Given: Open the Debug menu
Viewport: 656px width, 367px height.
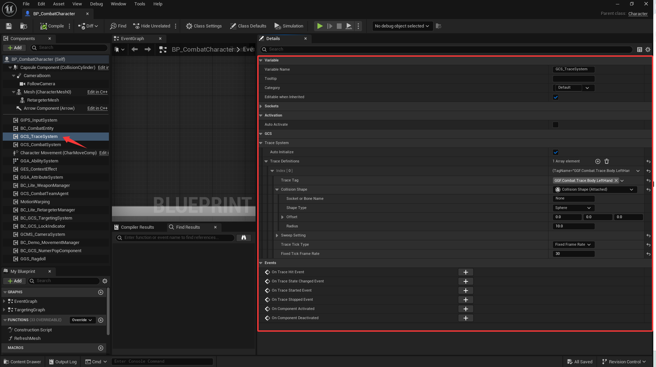Looking at the screenshot, I should coord(97,4).
